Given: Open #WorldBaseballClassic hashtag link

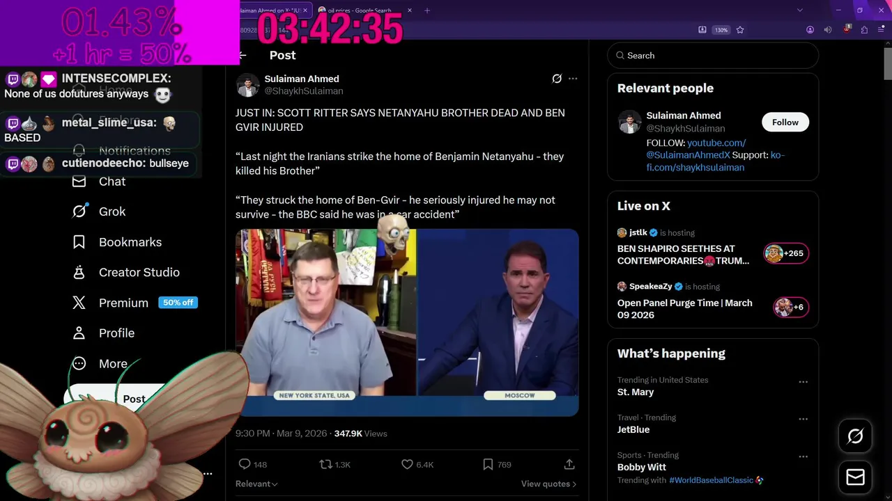Looking at the screenshot, I should [711, 480].
